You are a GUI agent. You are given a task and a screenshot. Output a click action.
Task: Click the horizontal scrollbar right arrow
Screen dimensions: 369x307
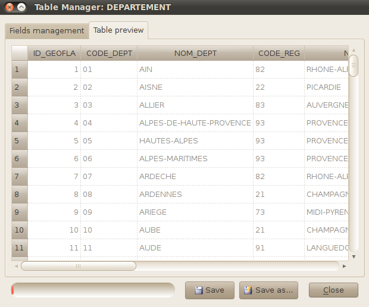pos(344,267)
